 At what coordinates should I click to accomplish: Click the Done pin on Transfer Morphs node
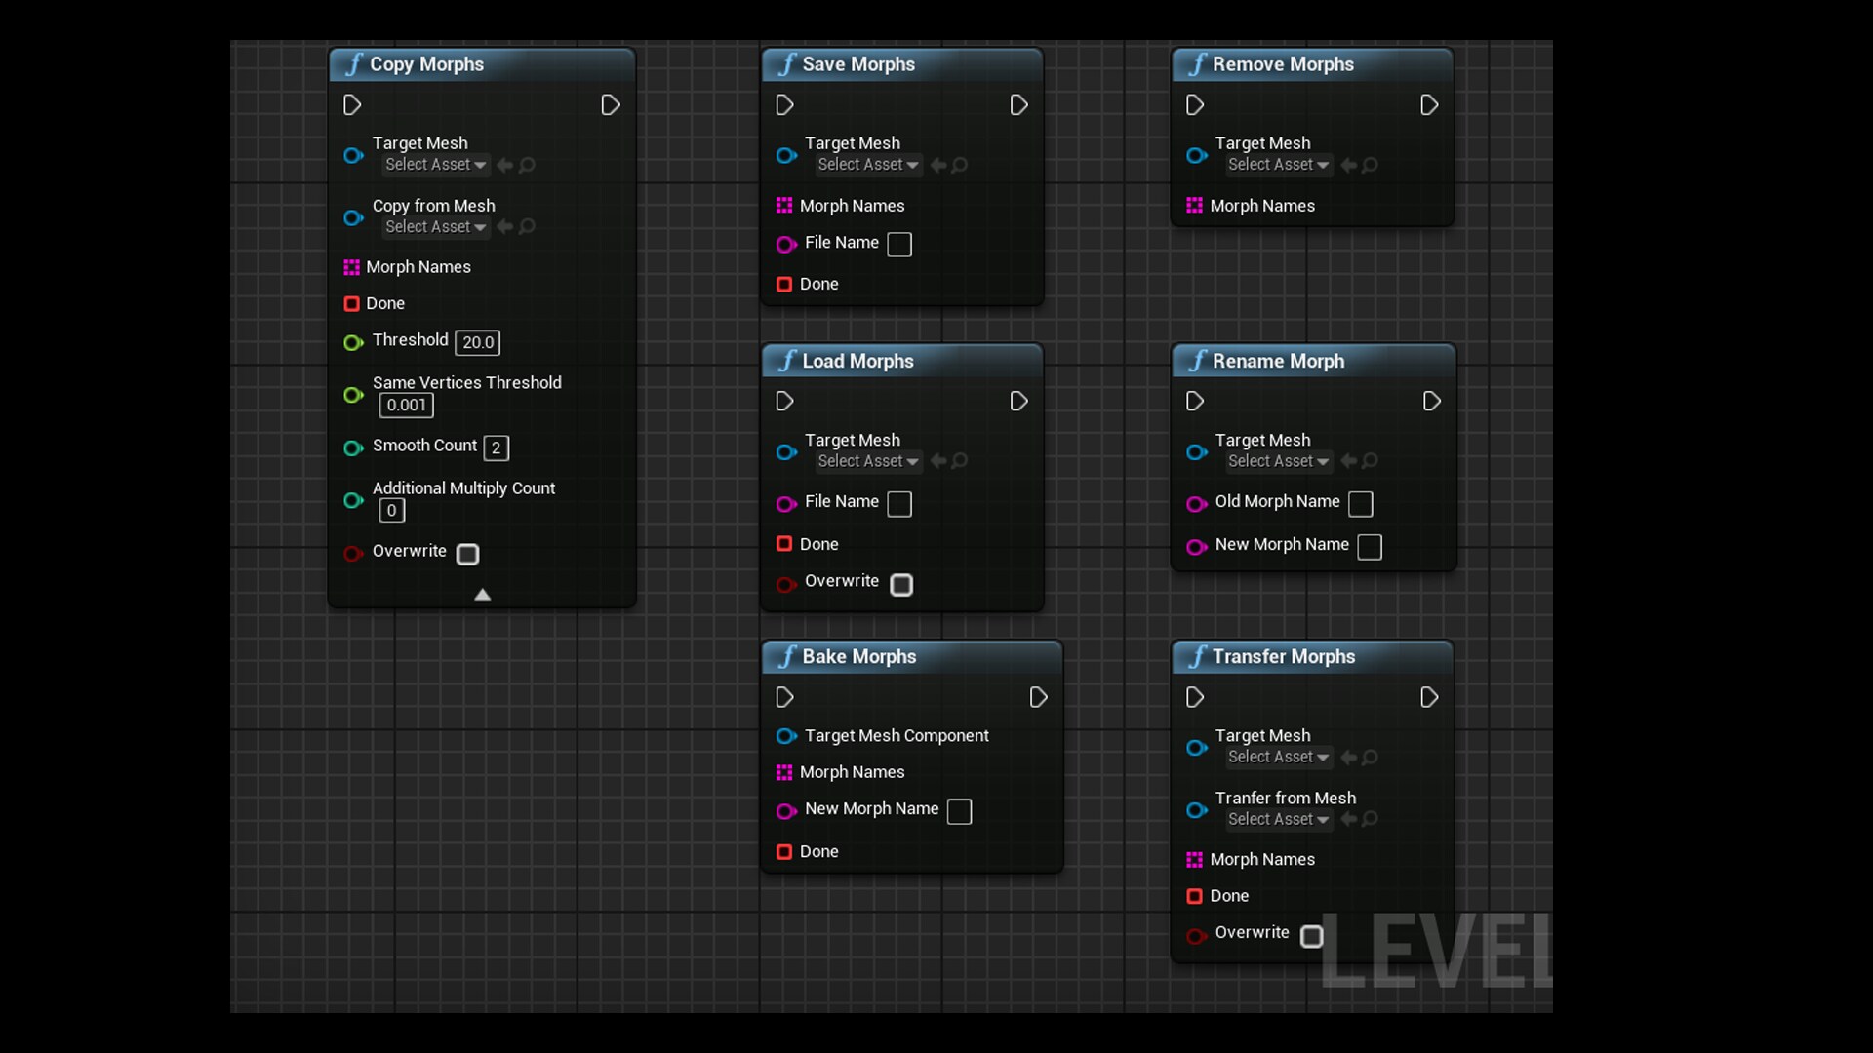point(1194,896)
